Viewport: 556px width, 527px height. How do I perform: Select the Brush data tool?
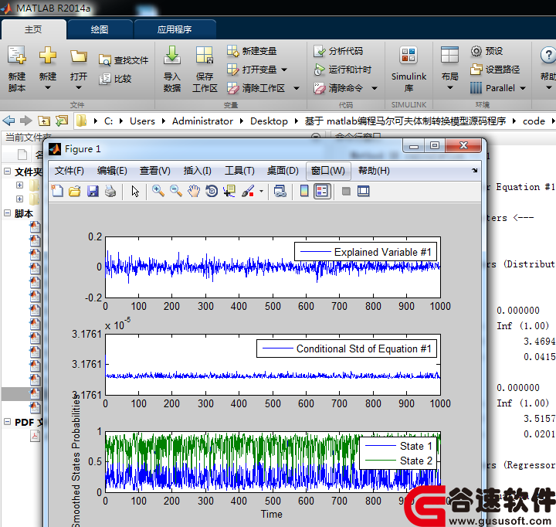click(248, 192)
